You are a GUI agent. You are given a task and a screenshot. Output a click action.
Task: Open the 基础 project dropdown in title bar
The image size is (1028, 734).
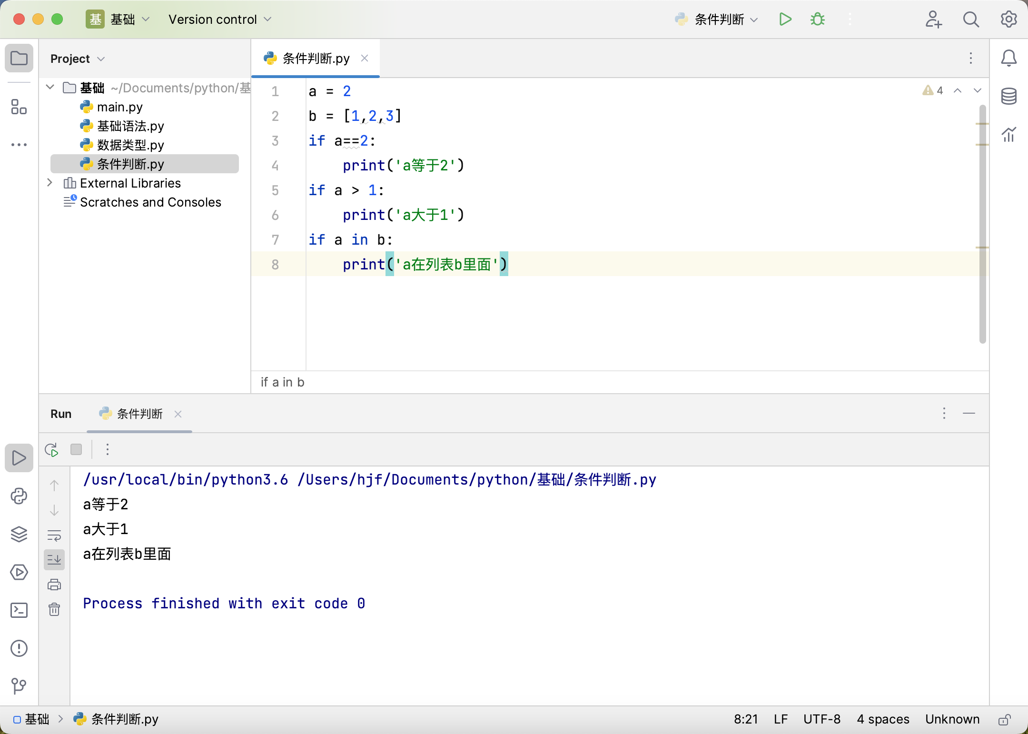tap(119, 19)
